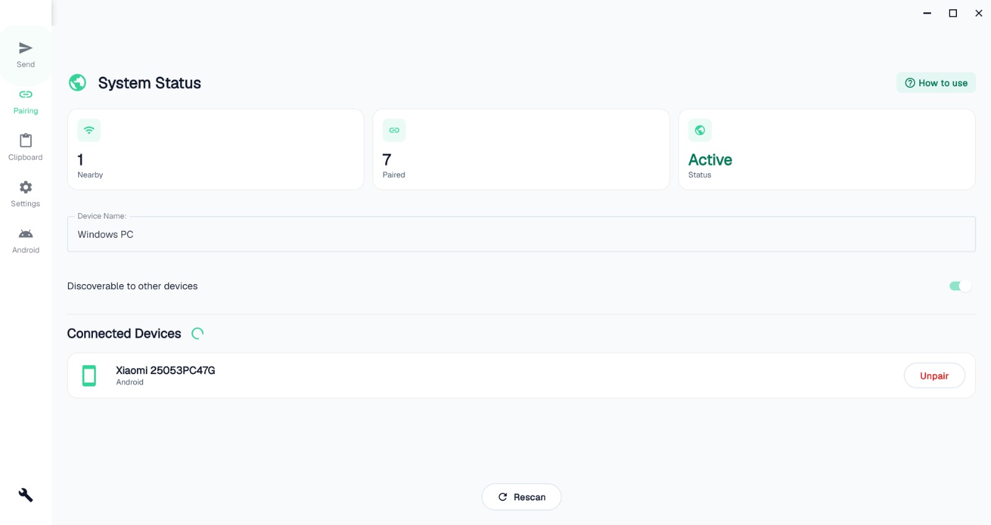Click the 7 Paired status card
This screenshot has height=525, width=991.
(x=521, y=149)
